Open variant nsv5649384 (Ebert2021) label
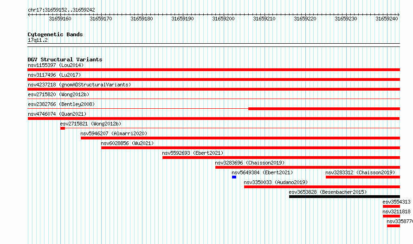The image size is (413, 244). coord(262,172)
